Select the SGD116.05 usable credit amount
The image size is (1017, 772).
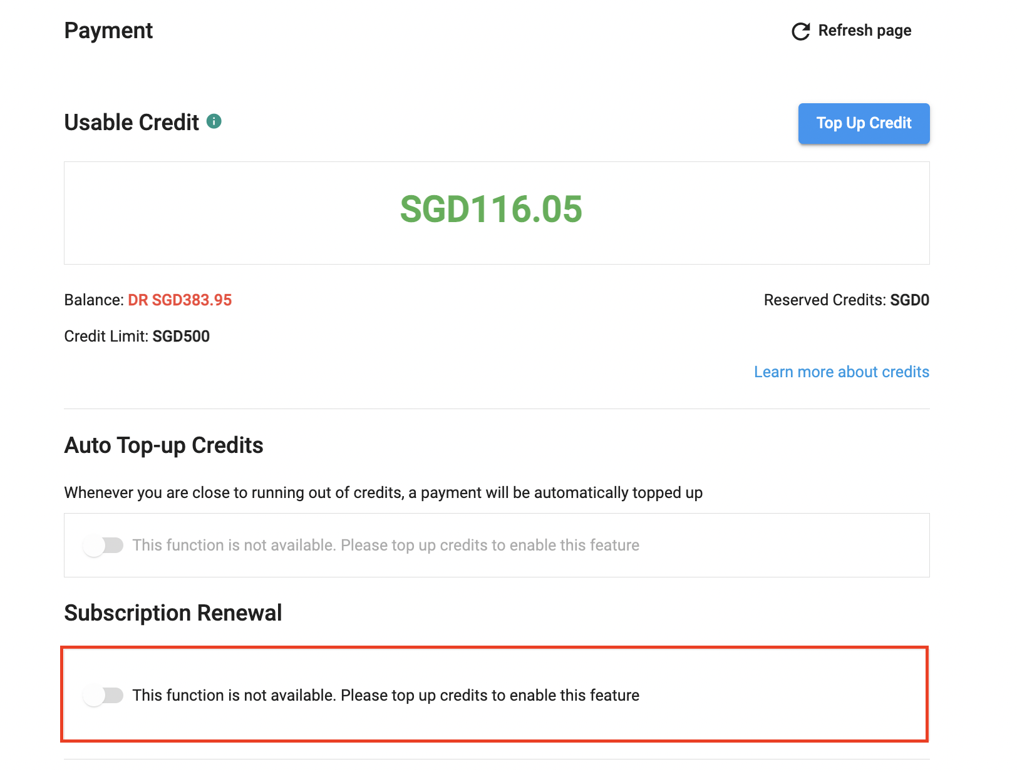(491, 209)
